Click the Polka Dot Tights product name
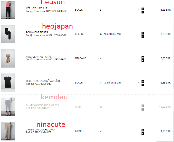This screenshot has width=174, height=142. (37, 33)
